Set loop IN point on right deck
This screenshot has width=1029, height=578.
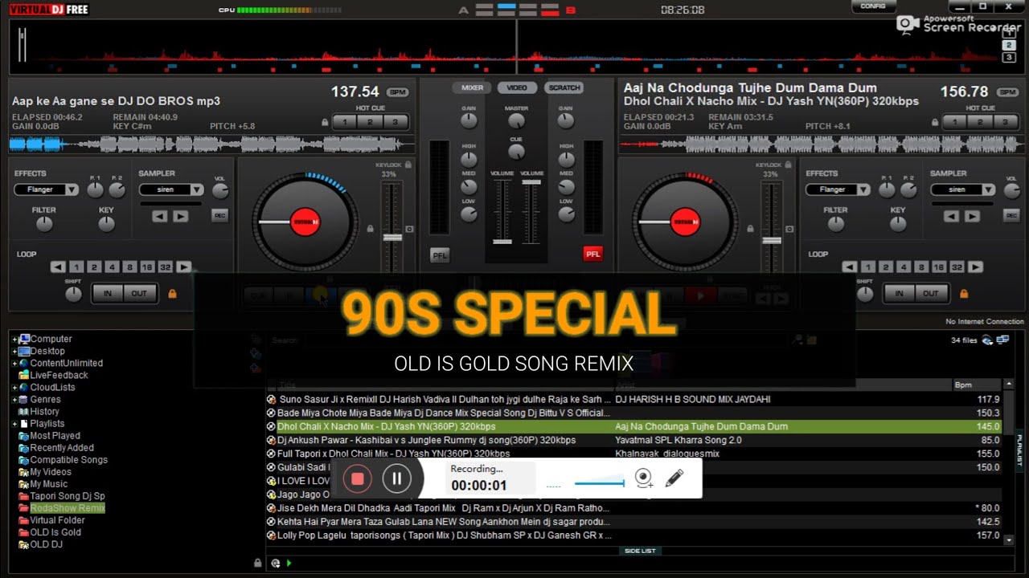pyautogui.click(x=899, y=294)
